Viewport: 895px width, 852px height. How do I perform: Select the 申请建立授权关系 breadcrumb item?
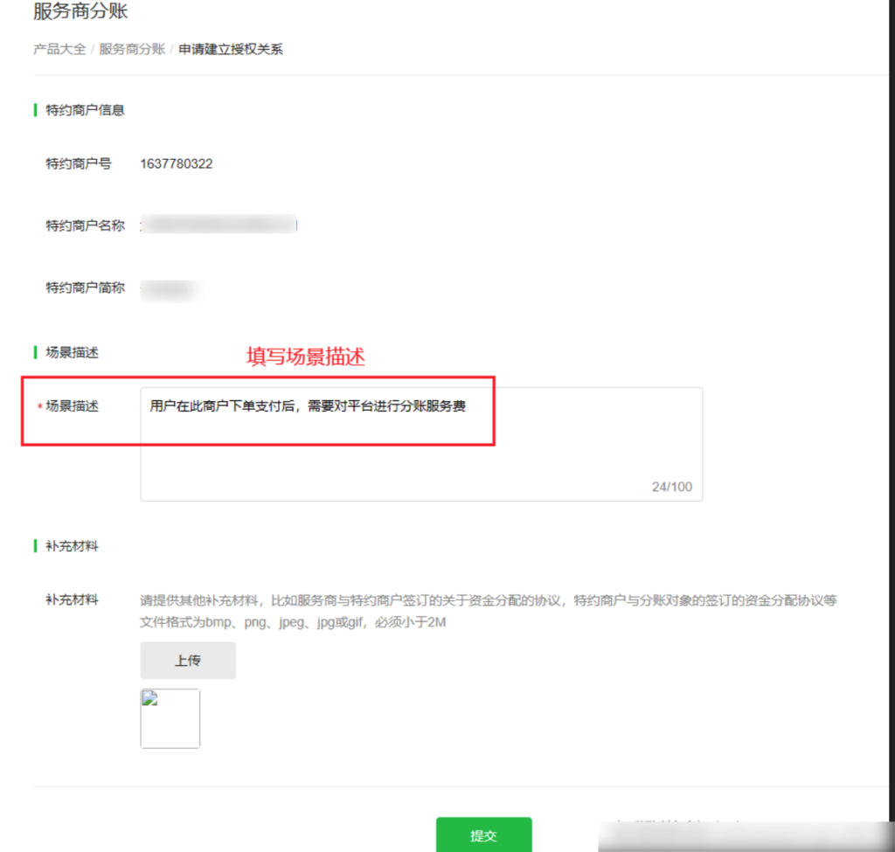(231, 49)
